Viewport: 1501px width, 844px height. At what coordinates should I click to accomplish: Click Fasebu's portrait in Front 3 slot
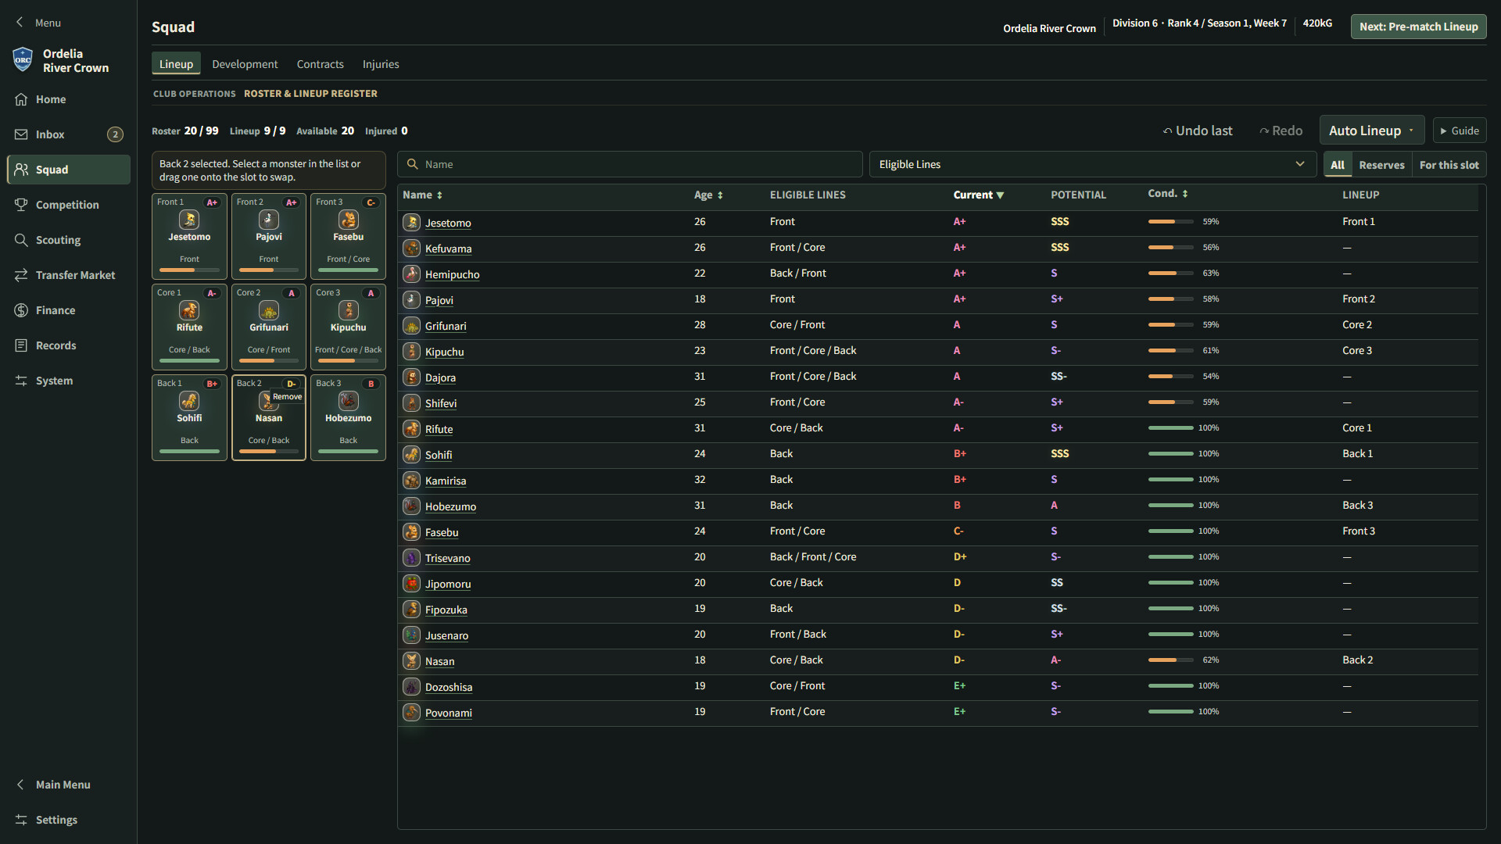(348, 220)
